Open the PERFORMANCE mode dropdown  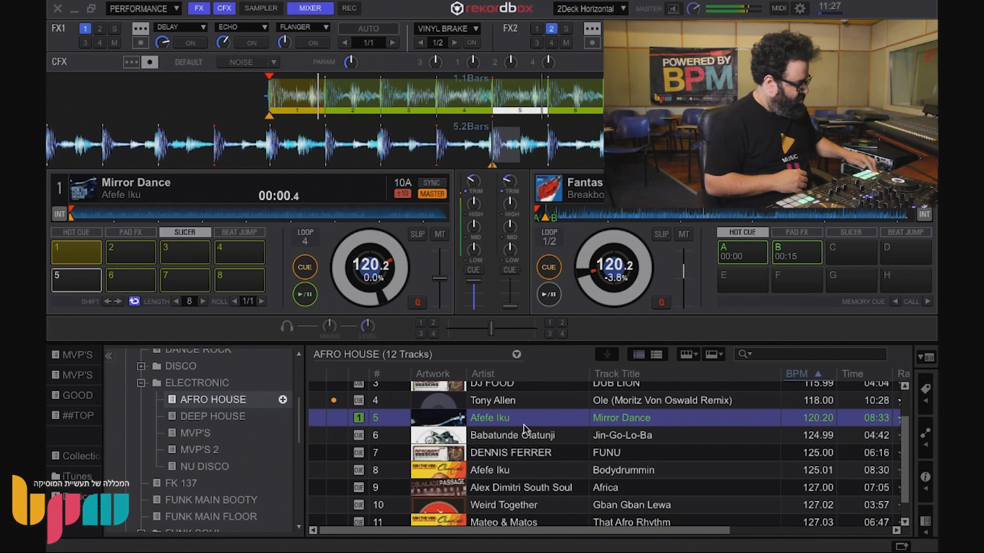tap(144, 9)
